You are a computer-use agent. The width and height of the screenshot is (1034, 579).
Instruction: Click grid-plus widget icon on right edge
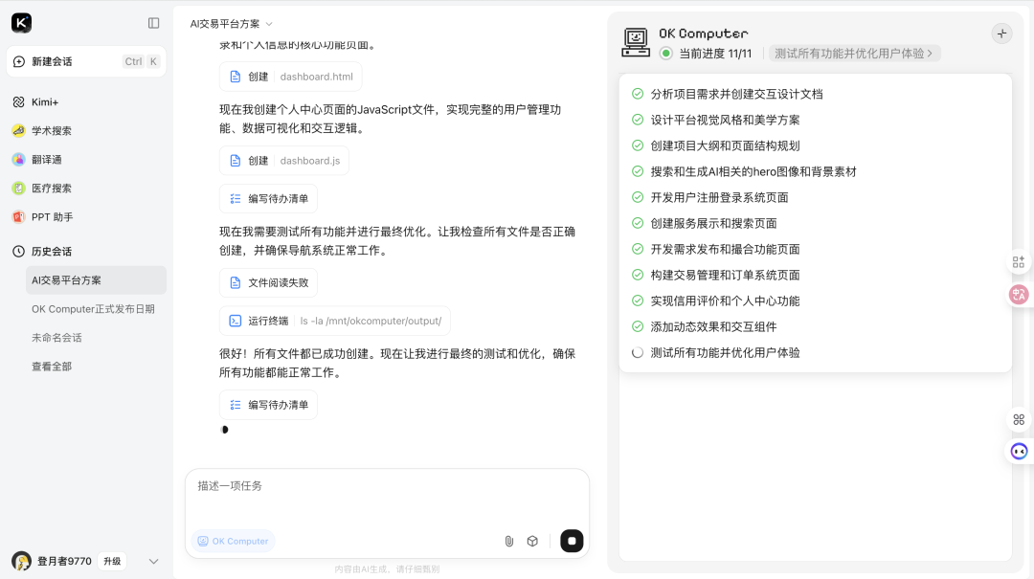click(x=1019, y=262)
